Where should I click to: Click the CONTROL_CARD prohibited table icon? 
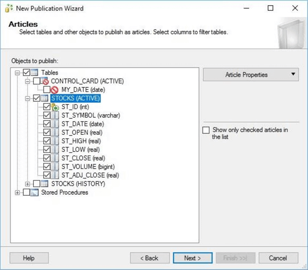coord(45,81)
